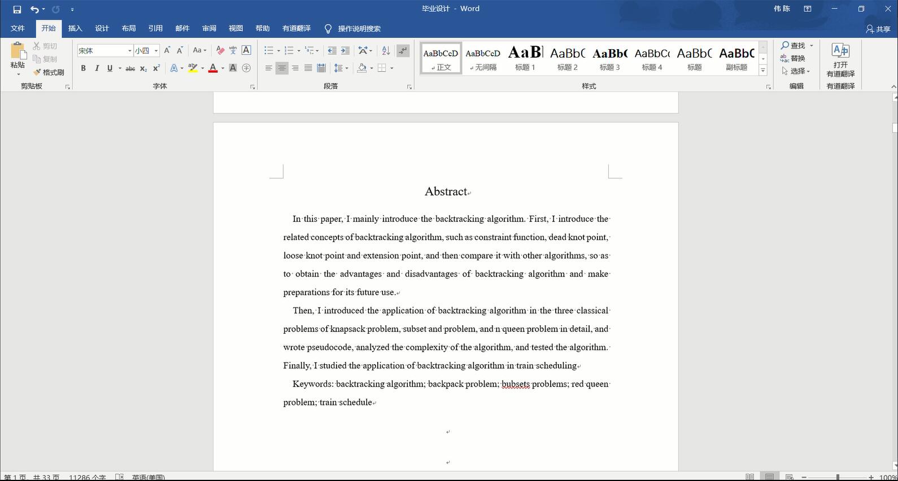Viewport: 898px width, 481px height.
Task: Click the Copy (复制) button
Action: (x=45, y=59)
